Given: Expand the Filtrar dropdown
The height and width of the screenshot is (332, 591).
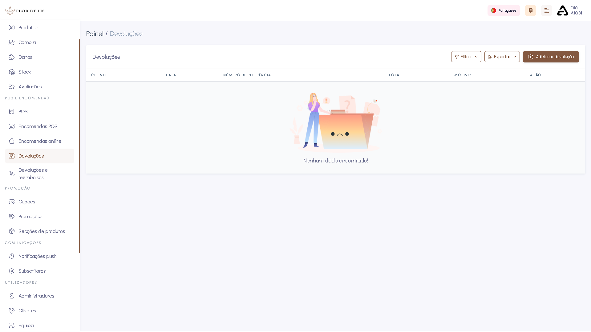Looking at the screenshot, I should [x=466, y=57].
